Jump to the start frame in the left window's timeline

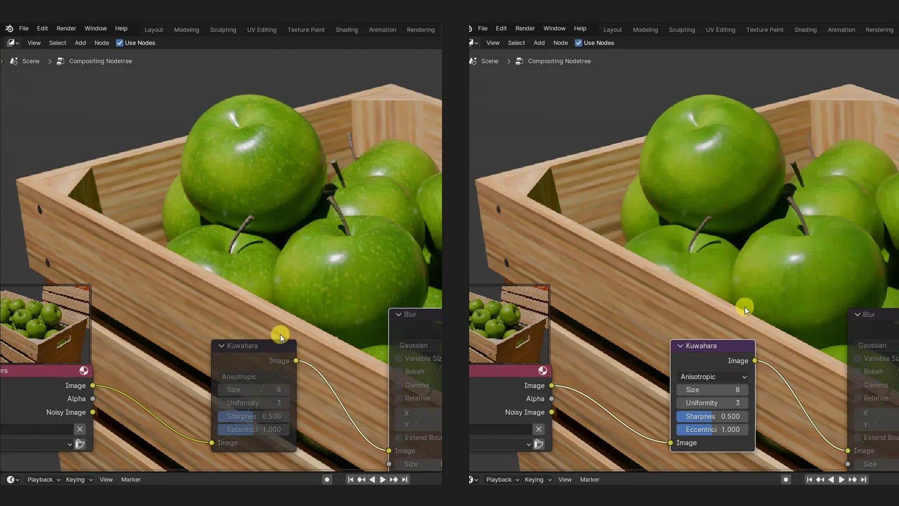[x=351, y=480]
